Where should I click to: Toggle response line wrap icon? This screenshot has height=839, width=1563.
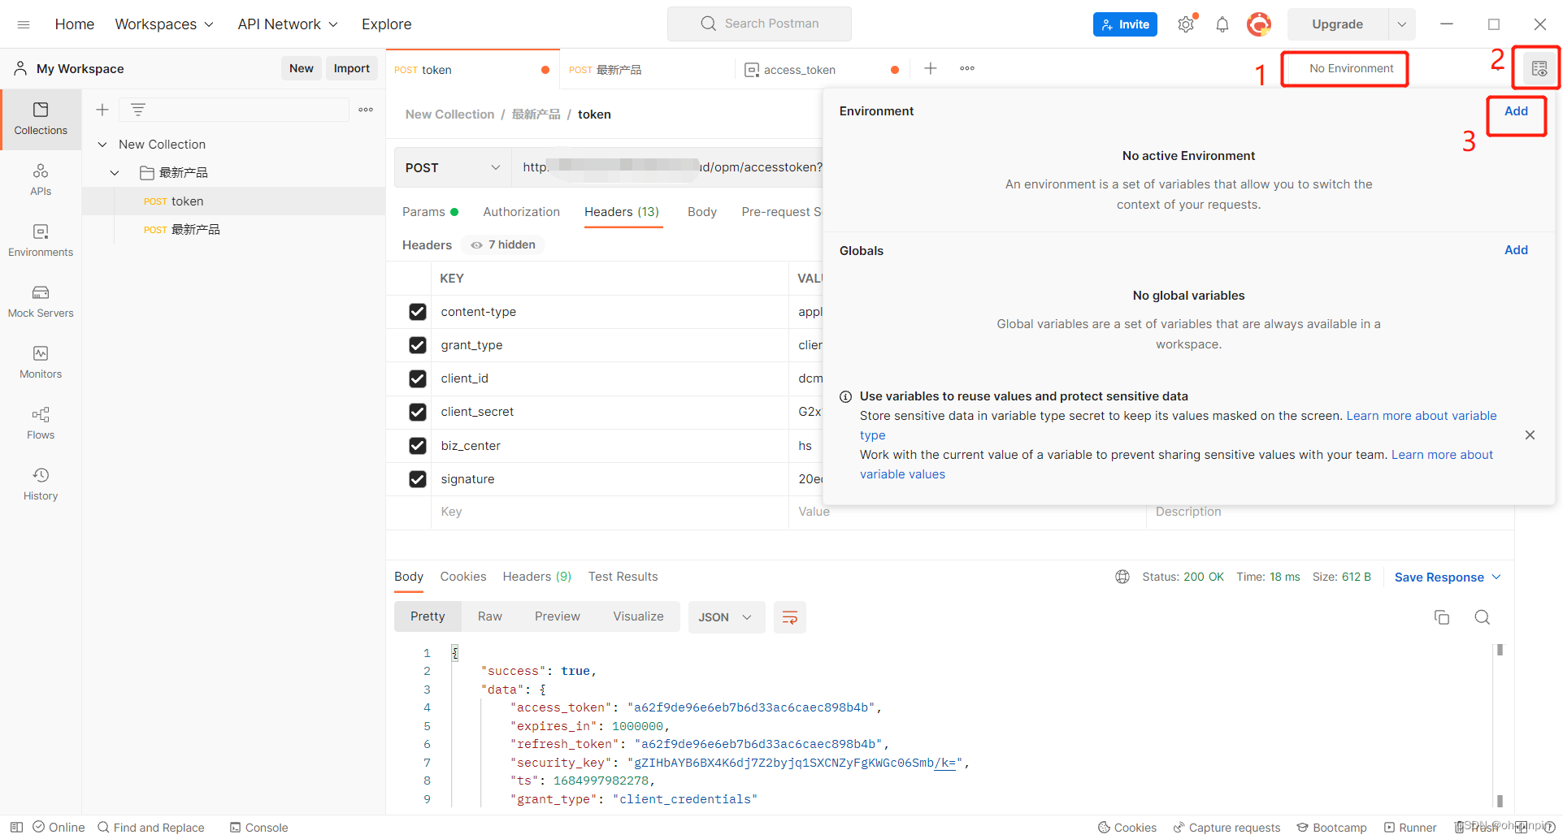789,617
